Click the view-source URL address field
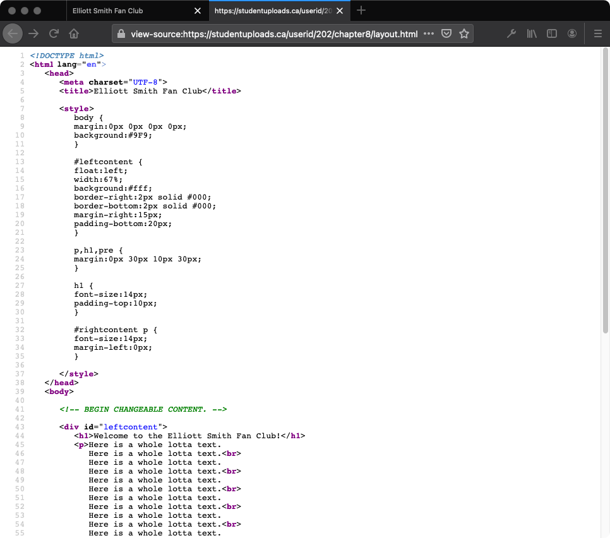 coord(274,34)
